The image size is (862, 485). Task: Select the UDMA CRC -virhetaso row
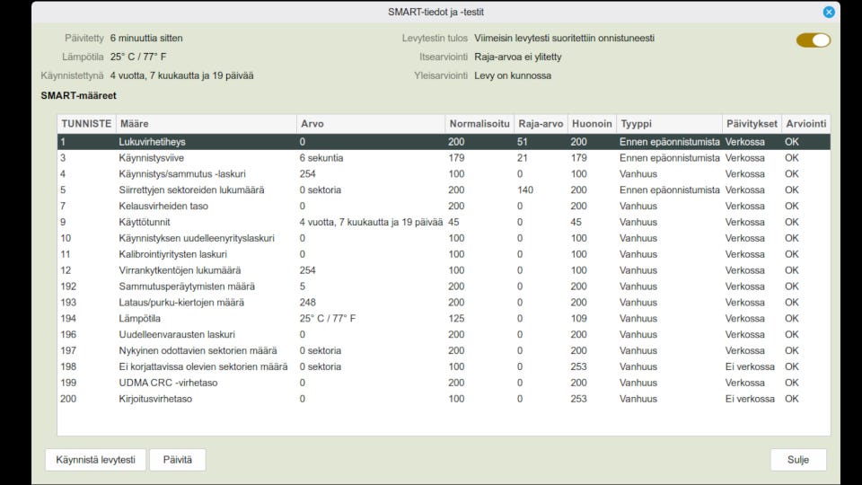tap(444, 383)
